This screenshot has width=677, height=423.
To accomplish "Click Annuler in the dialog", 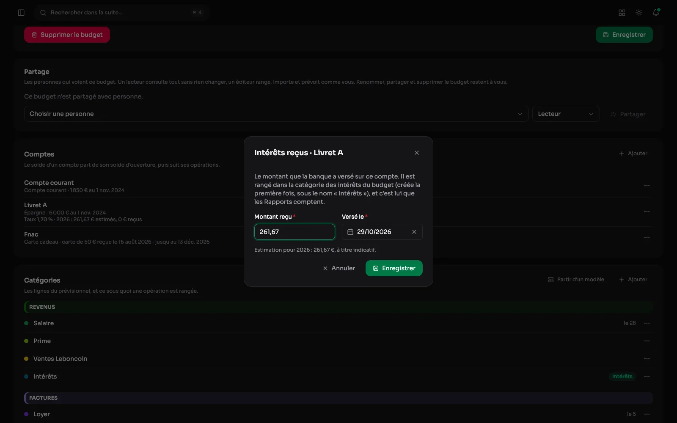I will pos(339,268).
